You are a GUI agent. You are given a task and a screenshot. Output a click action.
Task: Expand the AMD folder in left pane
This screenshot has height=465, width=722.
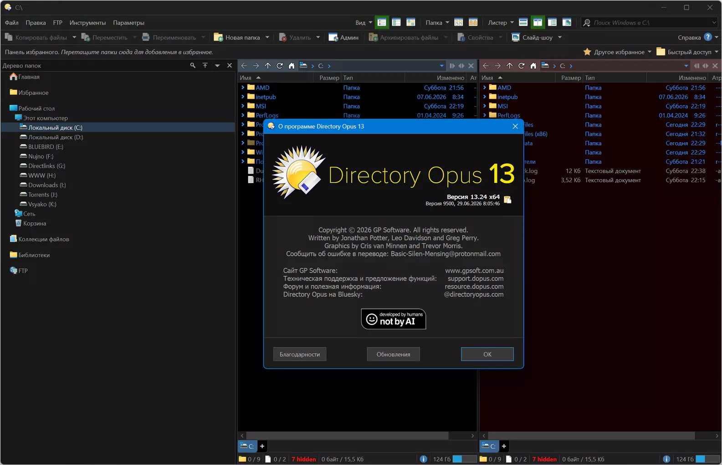click(x=243, y=88)
